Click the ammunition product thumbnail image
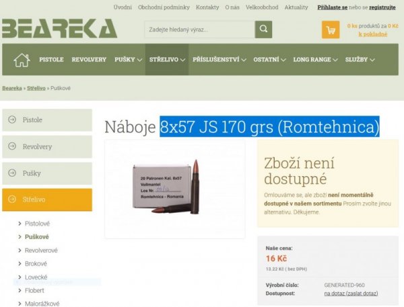Viewport: 404px width, 307px height. (174, 189)
